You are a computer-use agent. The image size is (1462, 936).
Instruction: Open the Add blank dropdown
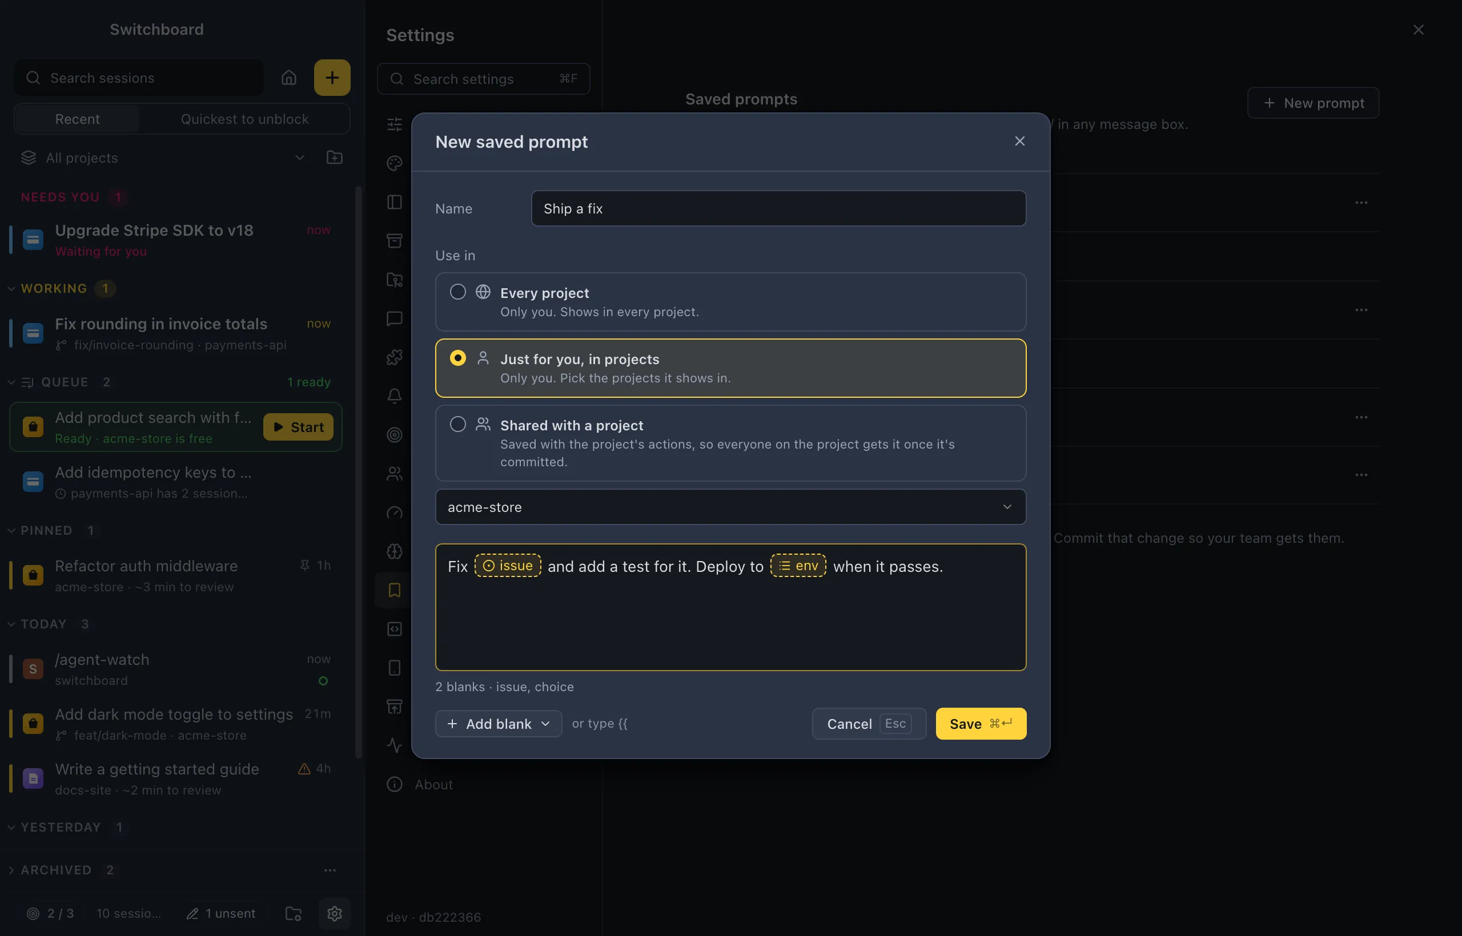tap(499, 724)
